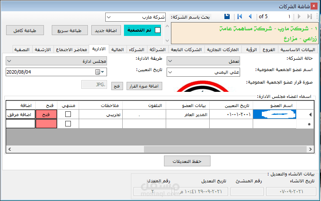Switch to the الفروع tab

coord(269,49)
